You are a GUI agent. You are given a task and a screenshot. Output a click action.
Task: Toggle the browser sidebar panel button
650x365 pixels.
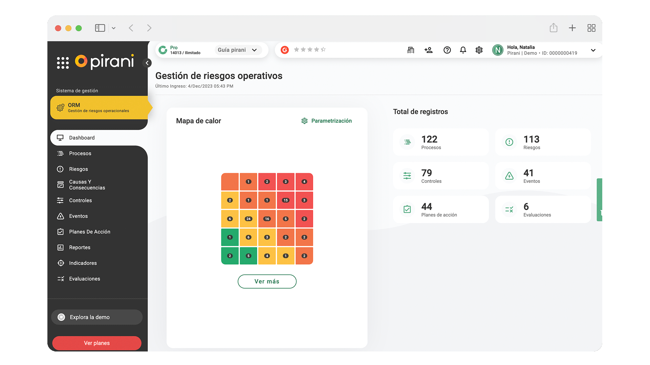(x=100, y=28)
